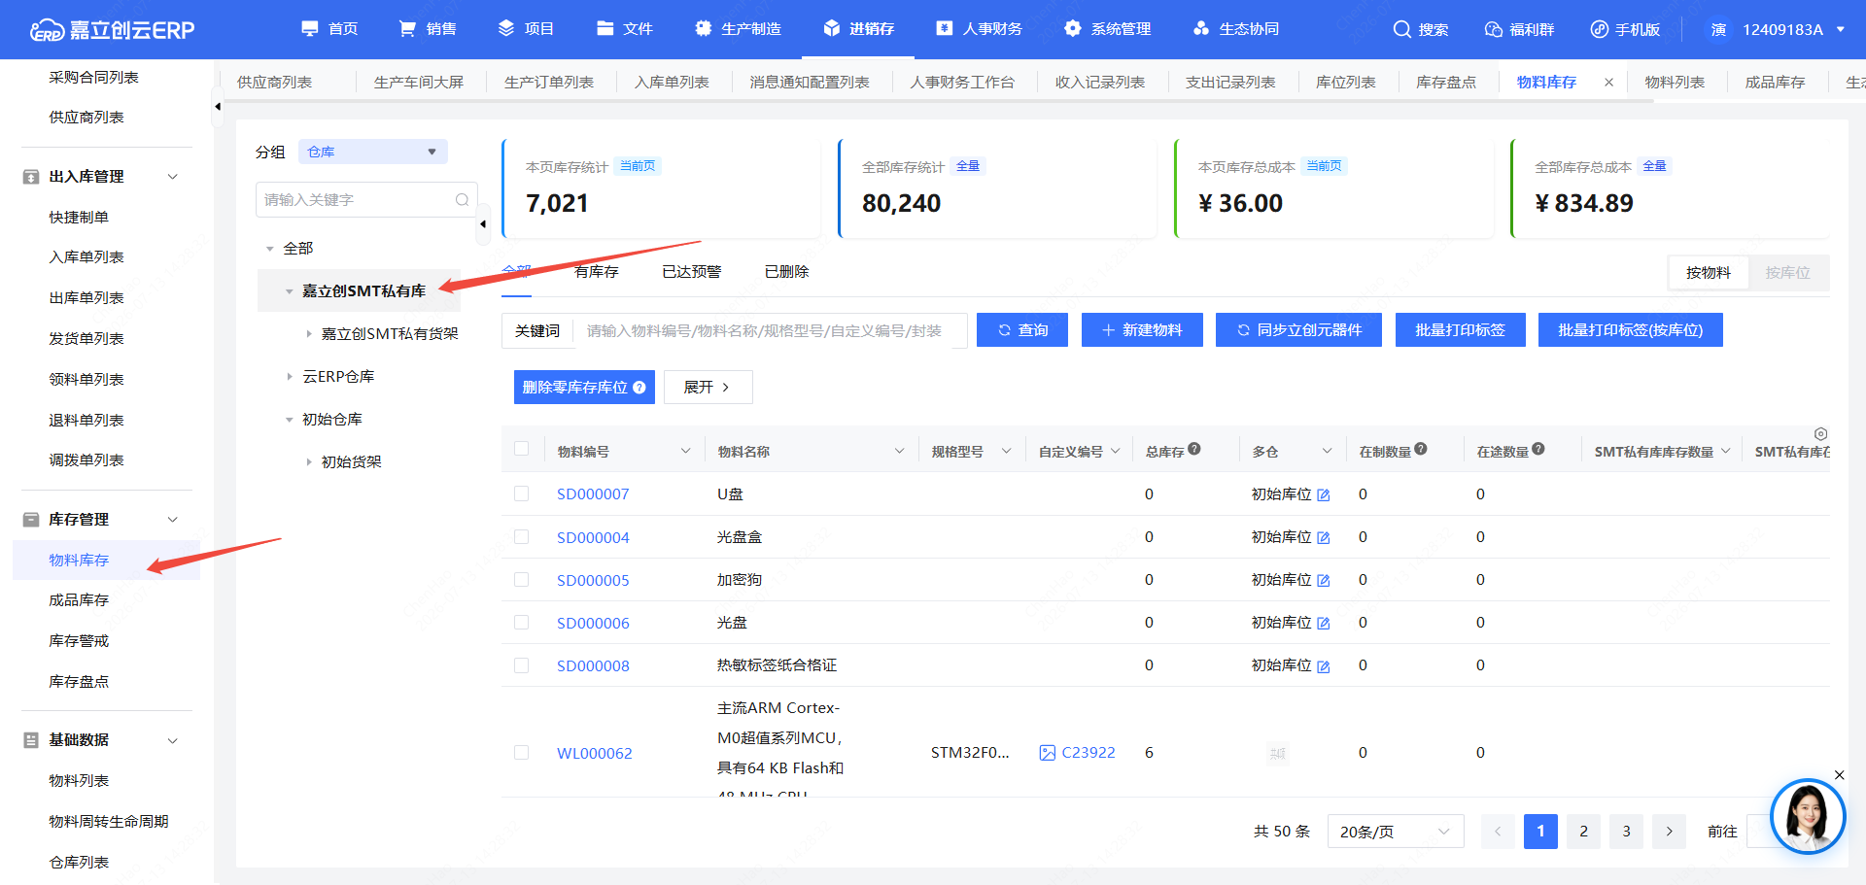This screenshot has width=1866, height=885.
Task: Expand the 云ERP仓库 tree node
Action: tap(289, 377)
